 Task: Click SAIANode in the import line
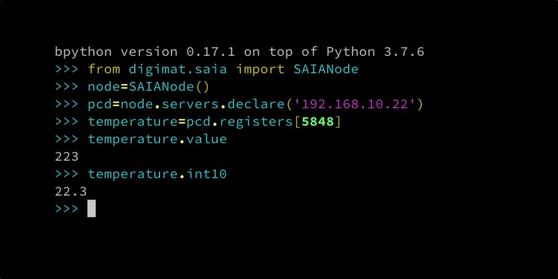(326, 69)
